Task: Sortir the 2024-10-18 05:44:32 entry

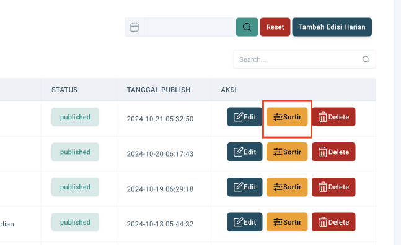Action: (287, 222)
